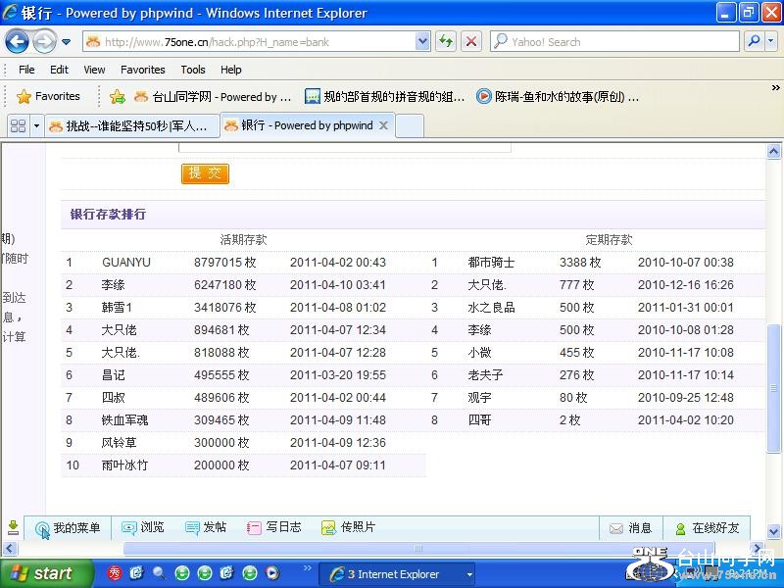Click the 3388 枚 deposit amount
This screenshot has height=588, width=784.
[580, 263]
